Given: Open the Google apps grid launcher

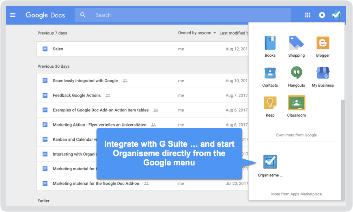Looking at the screenshot, I should coord(308,15).
